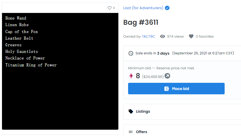Image resolution: width=241 pixels, height=136 pixels.
Task: Open the Loot (for Adventurers) collection link
Action: [143, 8]
